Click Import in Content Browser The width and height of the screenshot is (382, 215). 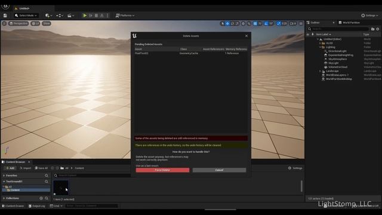[x=25, y=168]
